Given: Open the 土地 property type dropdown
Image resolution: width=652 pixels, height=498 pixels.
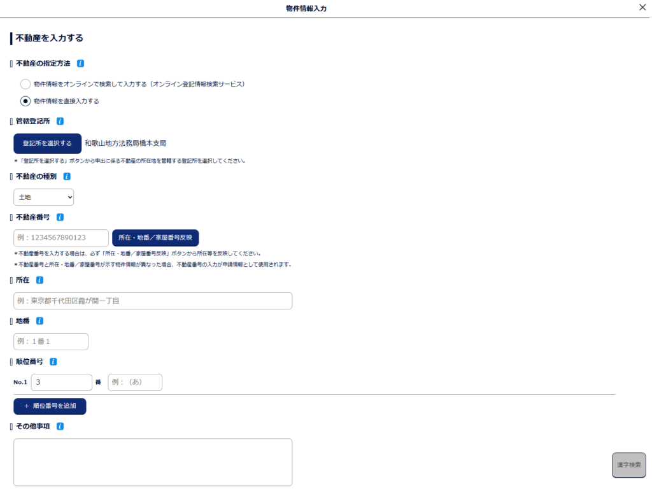Looking at the screenshot, I should (x=43, y=197).
